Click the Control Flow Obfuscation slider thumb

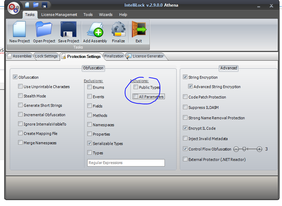pos(244,149)
